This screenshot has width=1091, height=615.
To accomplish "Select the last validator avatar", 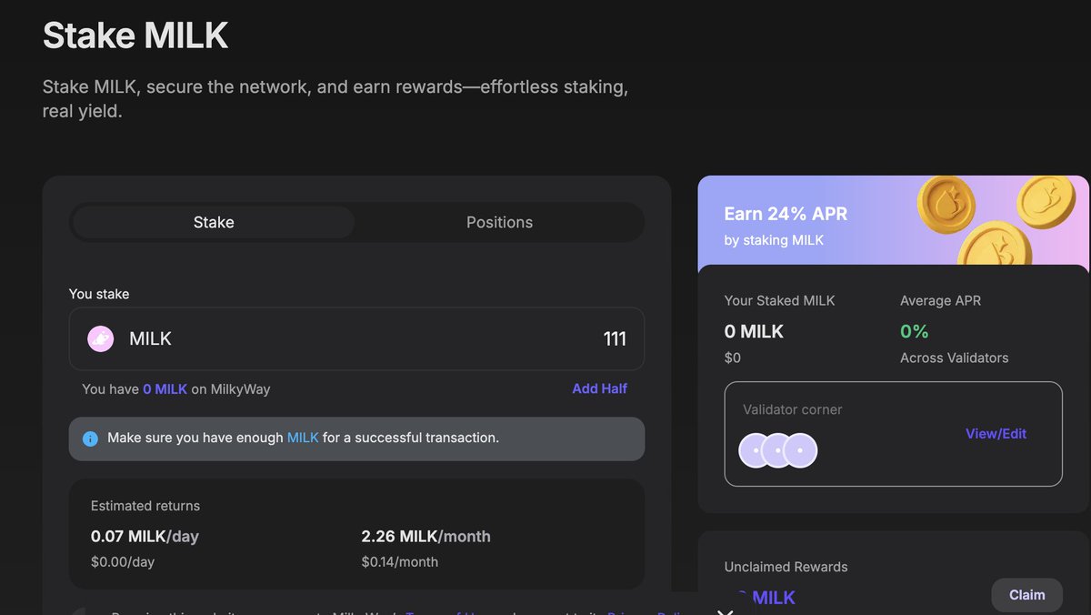I will [800, 450].
